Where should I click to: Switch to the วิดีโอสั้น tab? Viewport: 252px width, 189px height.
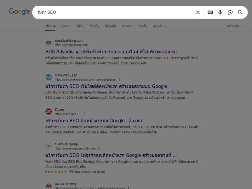[x=110, y=26]
